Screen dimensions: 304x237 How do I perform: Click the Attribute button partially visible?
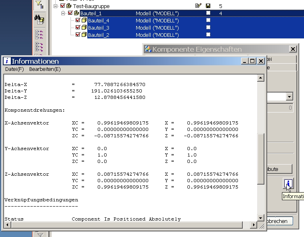279,169
